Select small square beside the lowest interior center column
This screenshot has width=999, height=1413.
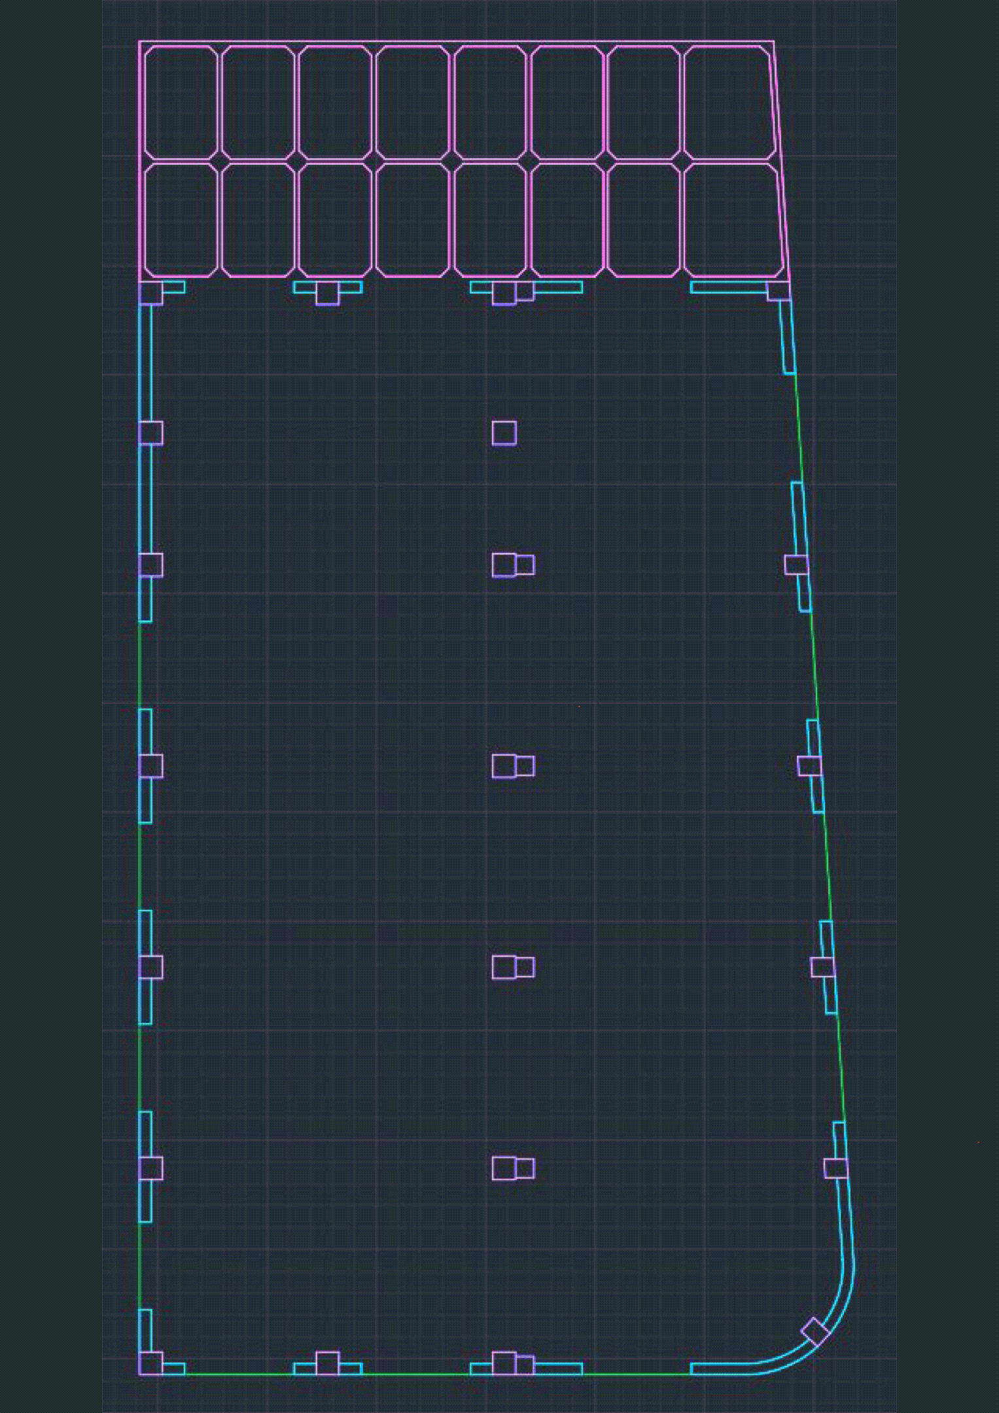(525, 1168)
